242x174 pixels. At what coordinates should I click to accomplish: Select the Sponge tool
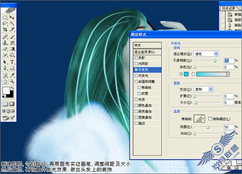point(12,55)
